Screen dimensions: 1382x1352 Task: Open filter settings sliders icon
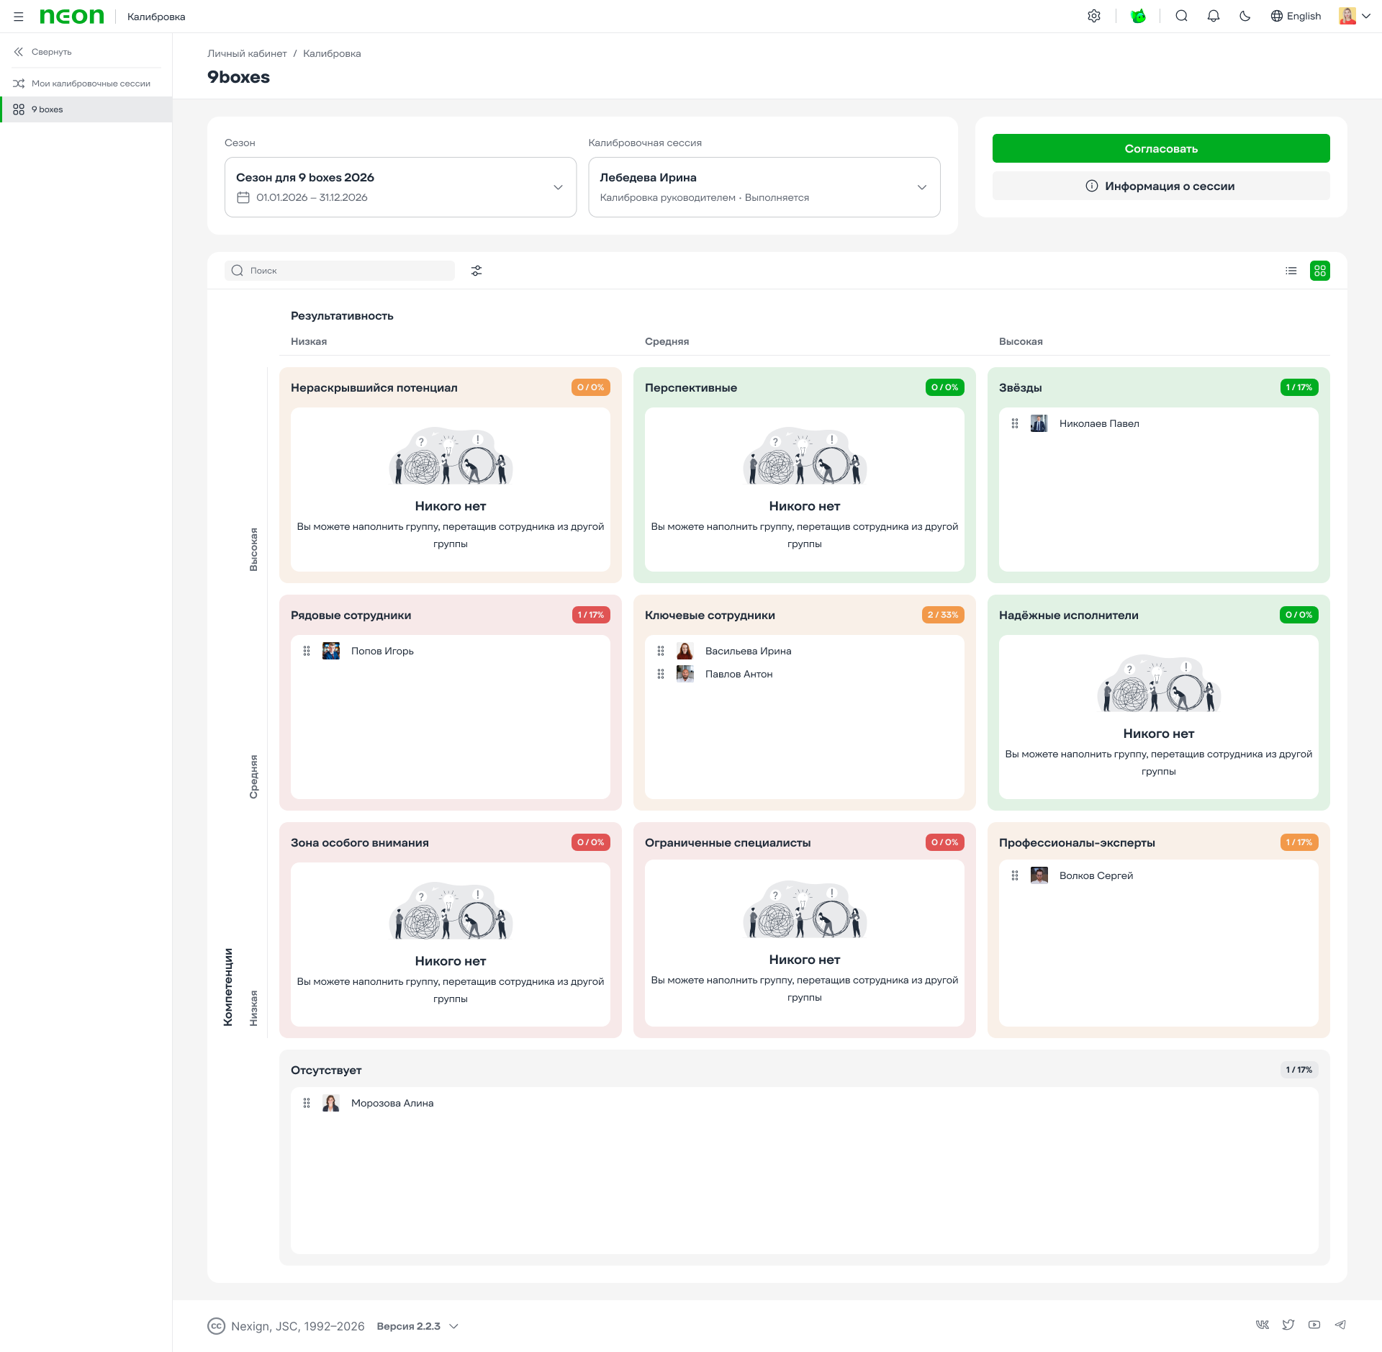[477, 271]
